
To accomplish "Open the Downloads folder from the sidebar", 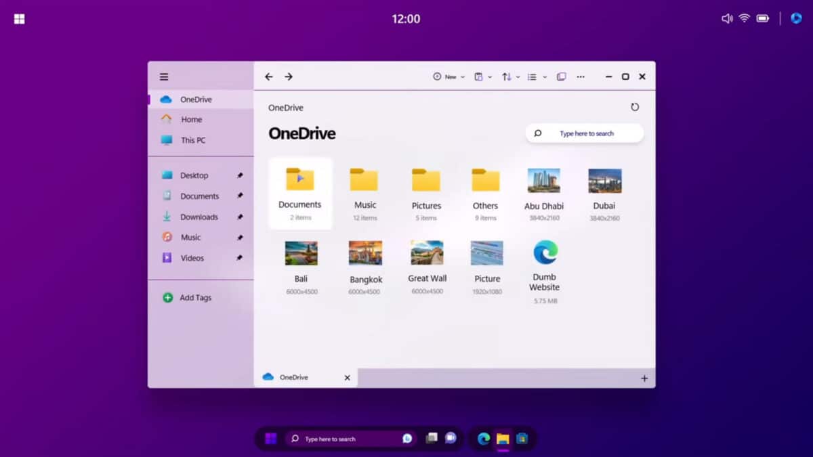I will (199, 217).
